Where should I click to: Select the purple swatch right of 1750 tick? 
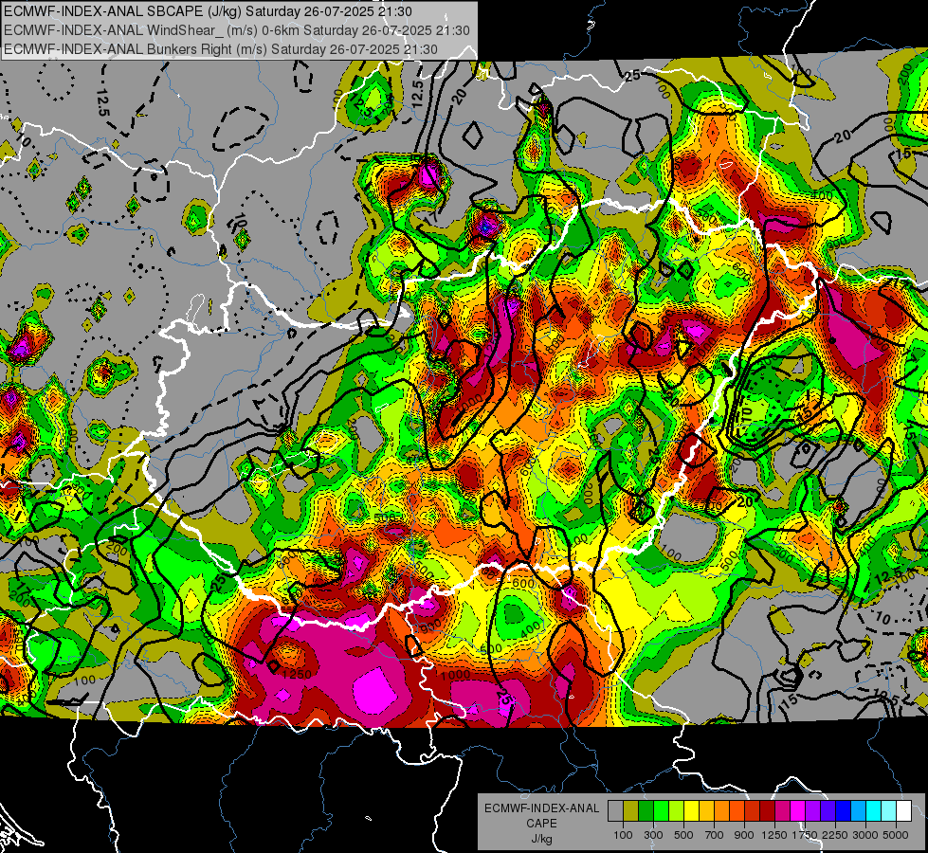pyautogui.click(x=812, y=811)
